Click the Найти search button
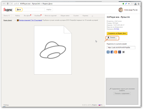 (x=49, y=10)
